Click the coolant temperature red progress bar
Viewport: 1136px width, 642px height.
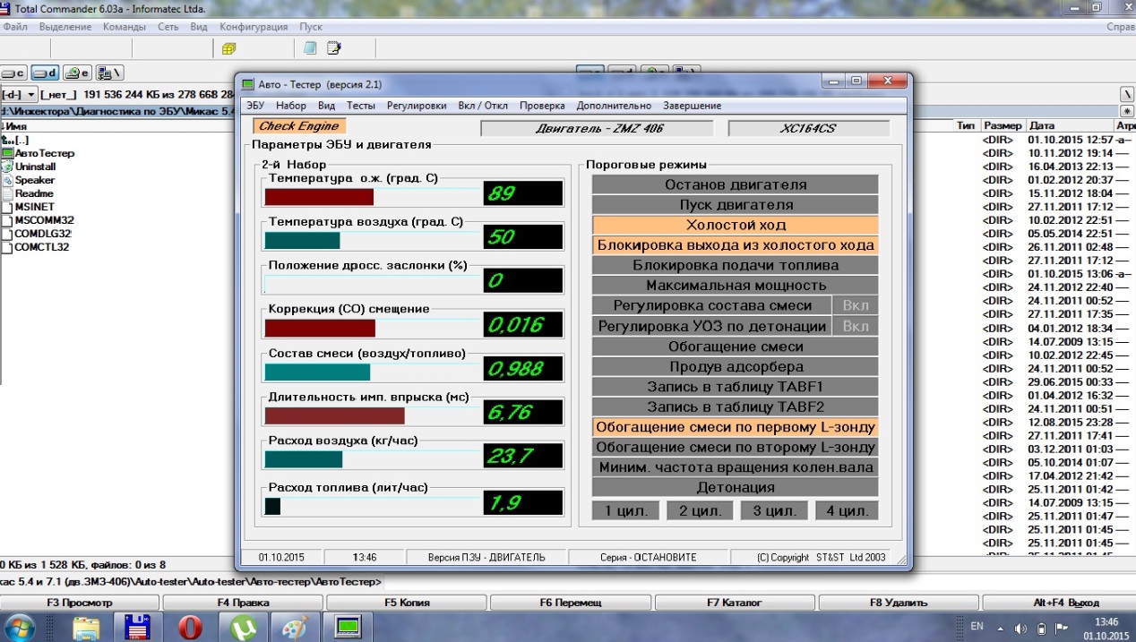[x=319, y=197]
